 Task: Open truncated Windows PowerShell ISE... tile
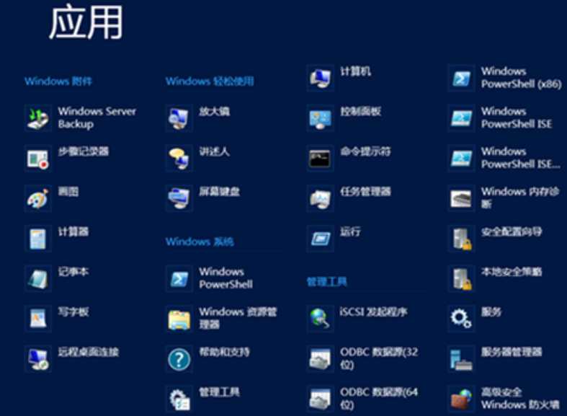tap(504, 158)
